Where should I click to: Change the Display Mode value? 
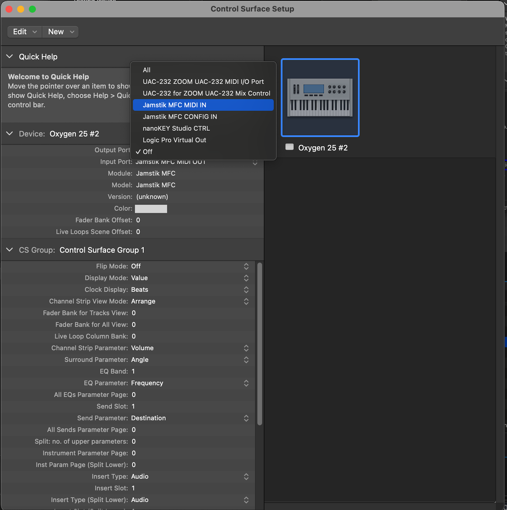click(x=246, y=278)
